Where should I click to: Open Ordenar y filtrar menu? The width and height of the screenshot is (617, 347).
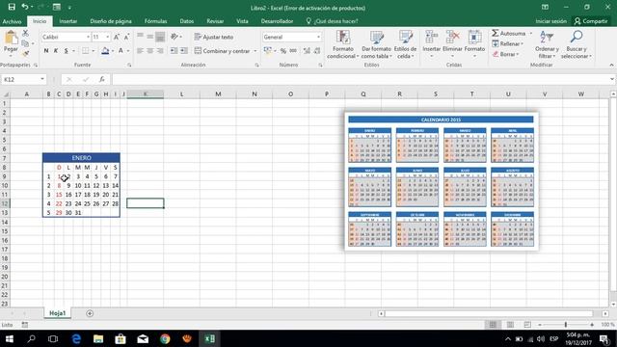(x=547, y=44)
